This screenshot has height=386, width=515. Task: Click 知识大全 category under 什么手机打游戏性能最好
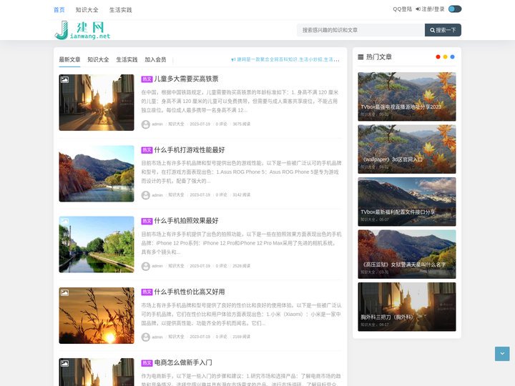[x=176, y=194]
